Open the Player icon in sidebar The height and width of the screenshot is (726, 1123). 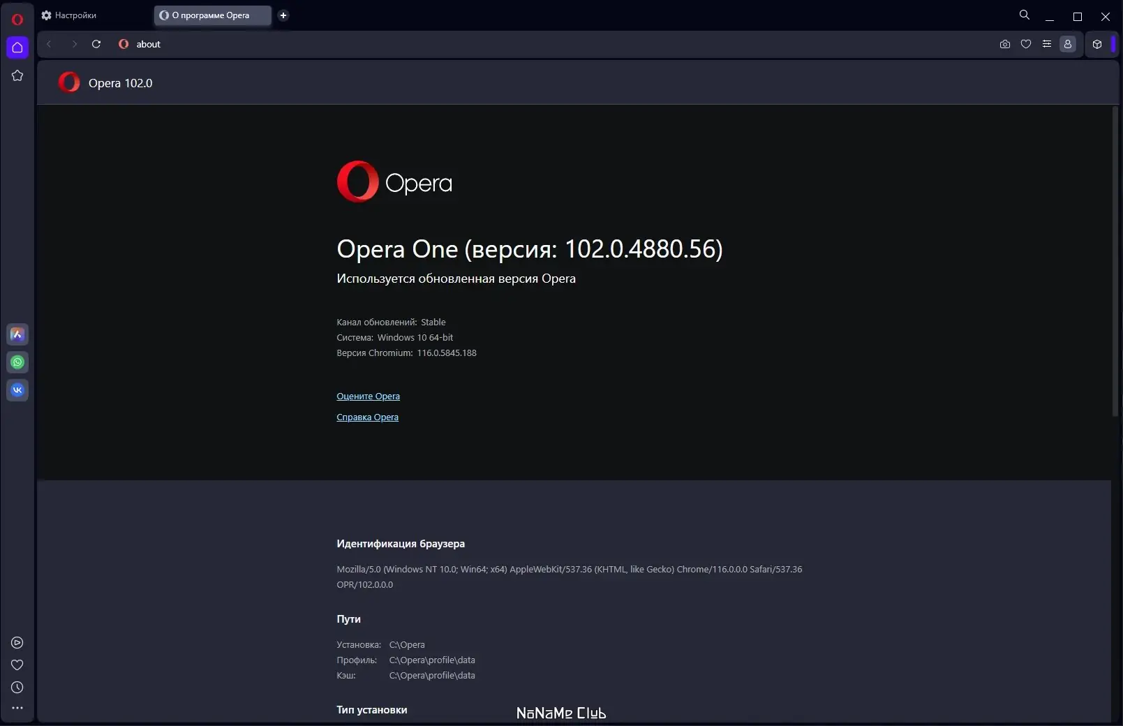coord(17,643)
